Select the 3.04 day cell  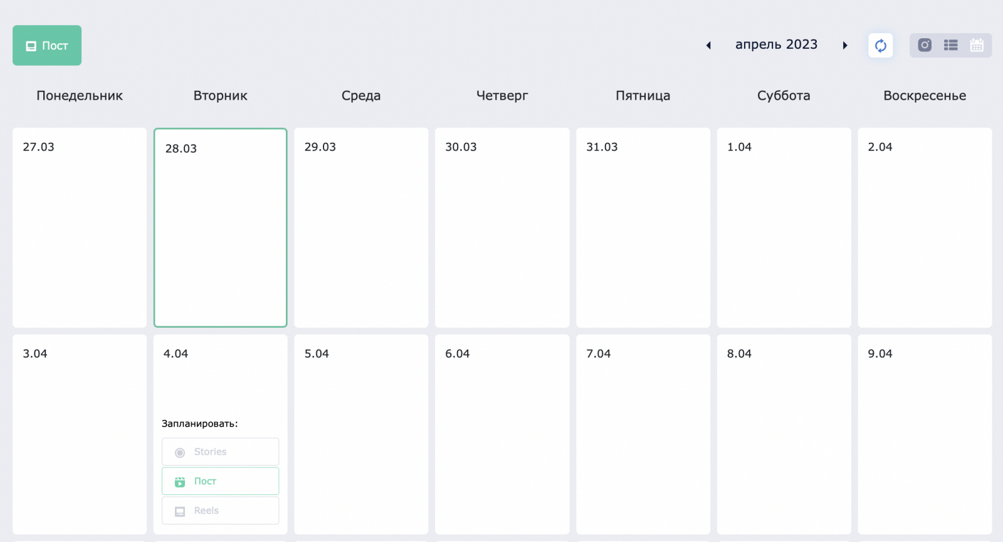pos(80,434)
